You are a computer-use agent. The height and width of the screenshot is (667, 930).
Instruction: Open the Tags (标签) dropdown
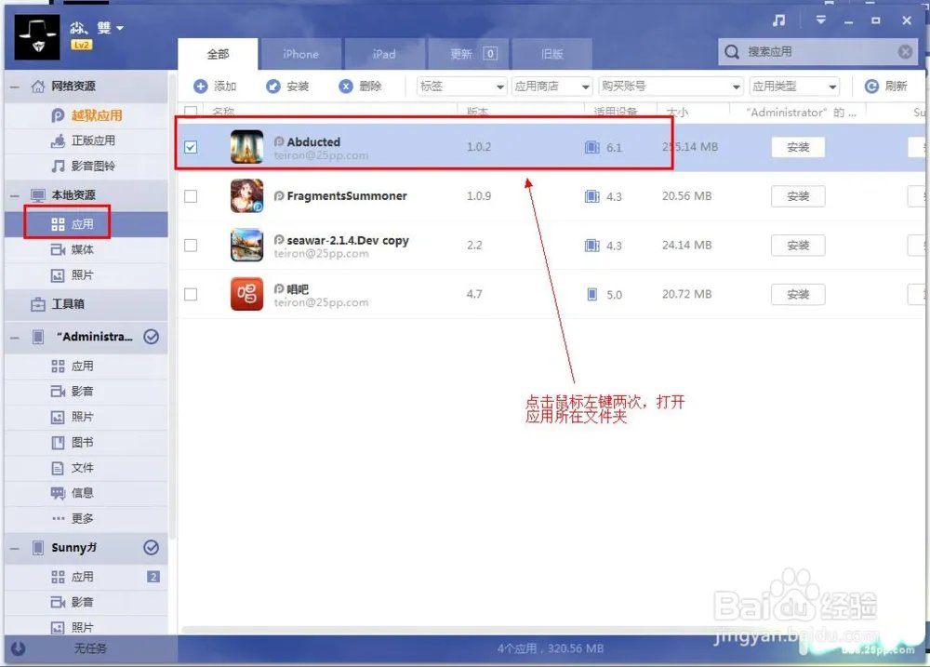[x=461, y=87]
